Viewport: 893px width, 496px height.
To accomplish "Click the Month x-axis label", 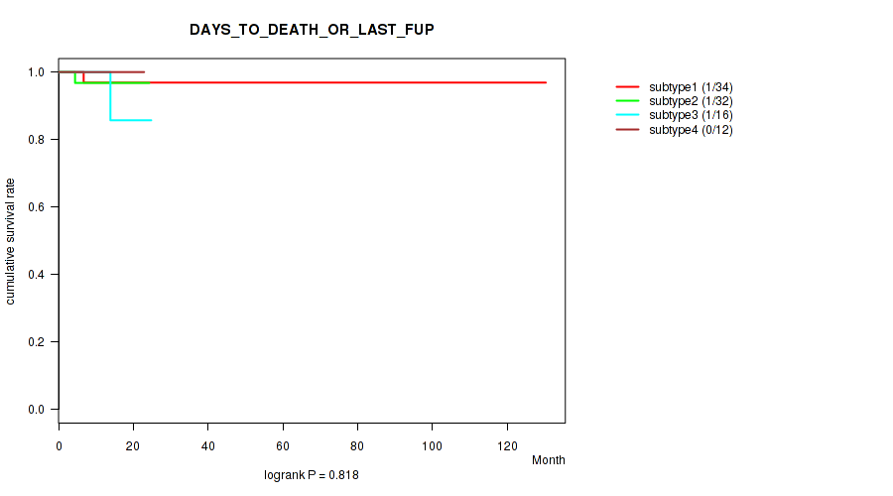I will click(x=548, y=460).
